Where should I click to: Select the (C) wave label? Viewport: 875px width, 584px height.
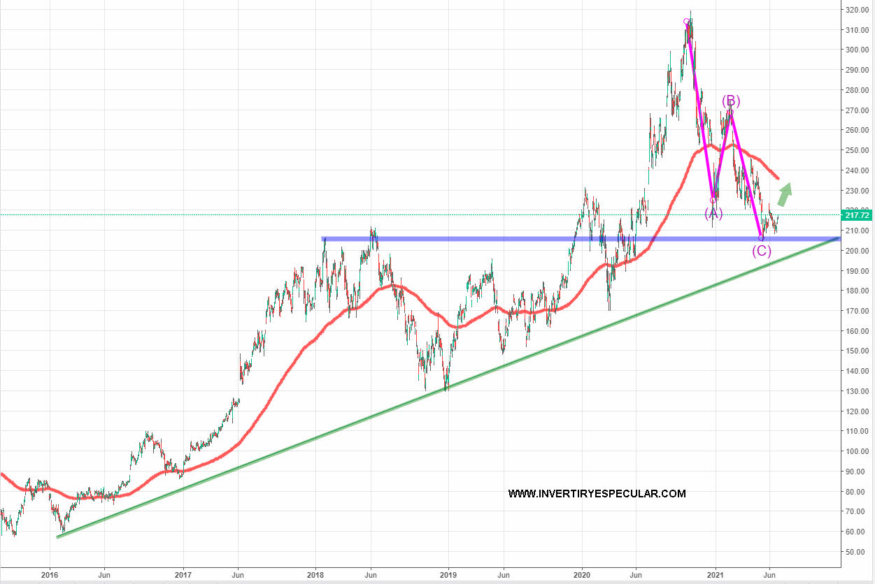[762, 251]
